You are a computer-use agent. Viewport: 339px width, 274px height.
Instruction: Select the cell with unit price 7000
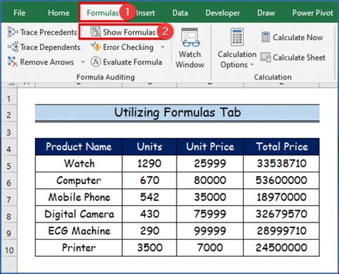tap(210, 248)
